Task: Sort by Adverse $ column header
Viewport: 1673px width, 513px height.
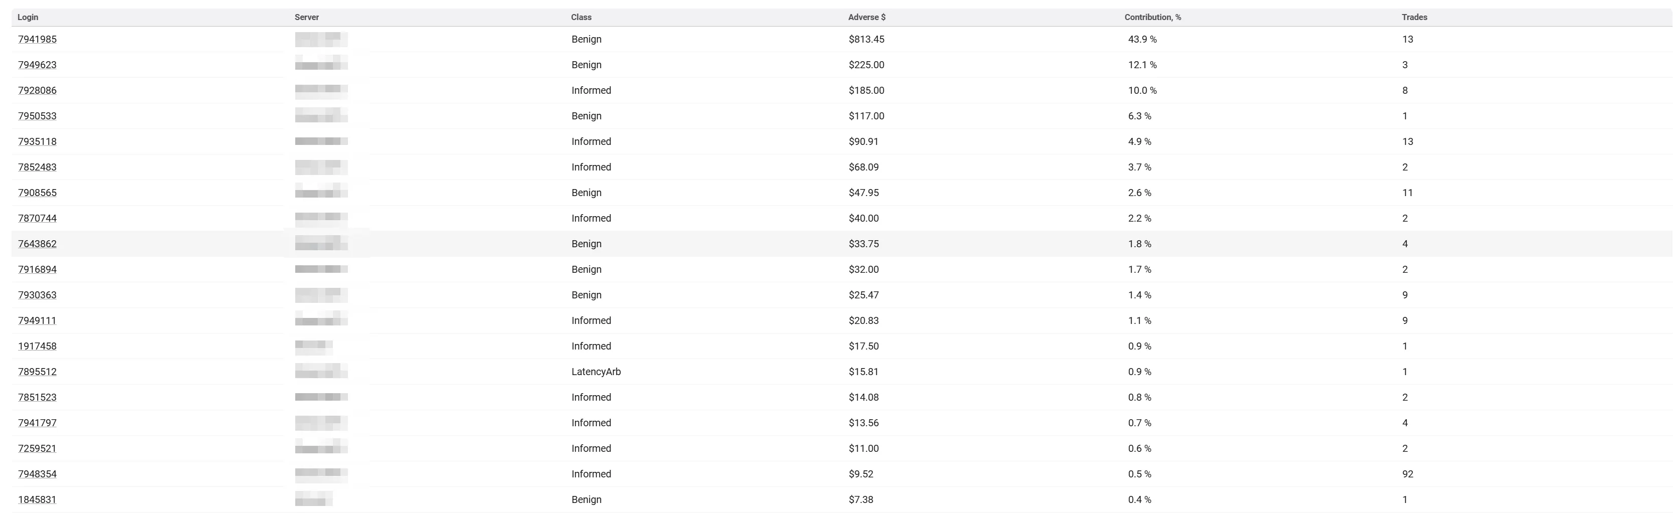Action: coord(867,18)
